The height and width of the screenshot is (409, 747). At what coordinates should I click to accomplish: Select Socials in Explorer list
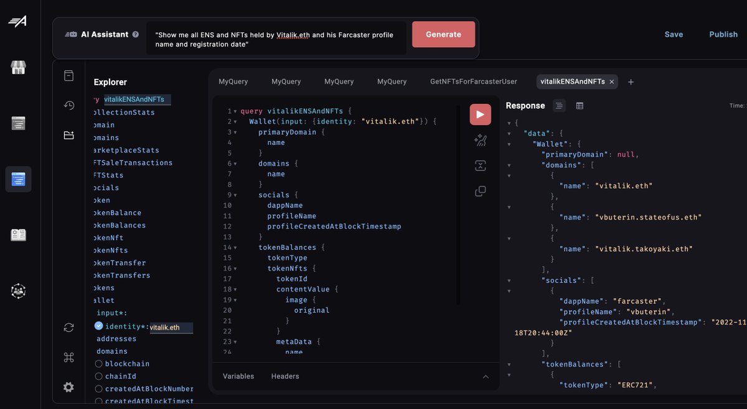(x=106, y=188)
